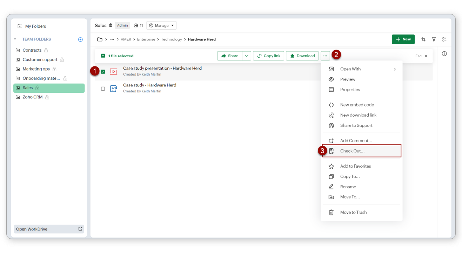462x253 pixels.
Task: Uncheck Case study presentation - Hardware Herd checkbox
Action: 103,72
